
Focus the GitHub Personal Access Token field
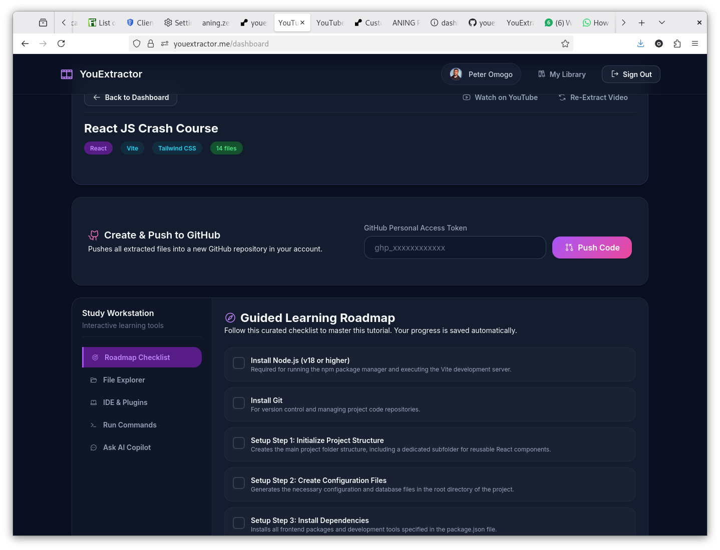[x=455, y=247]
